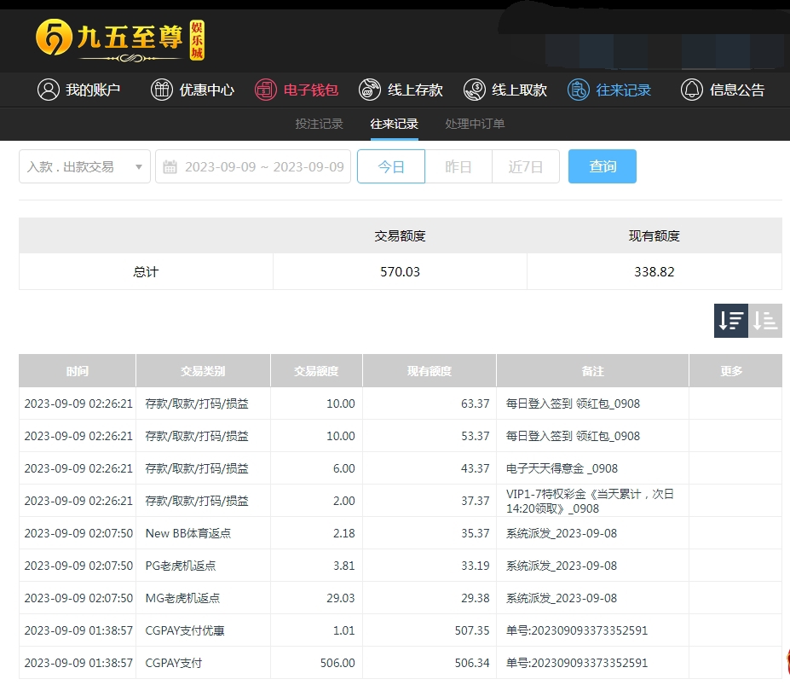The height and width of the screenshot is (685, 790).
Task: Click the 电子钱包 wallet icon
Action: [x=266, y=90]
